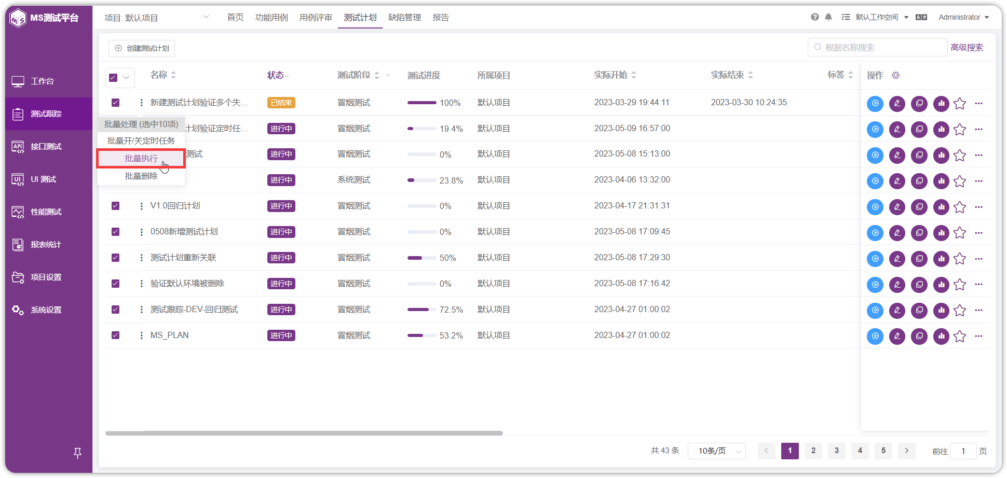The width and height of the screenshot is (1007, 478).
Task: Open the UI 测试 sidebar module
Action: click(x=49, y=179)
